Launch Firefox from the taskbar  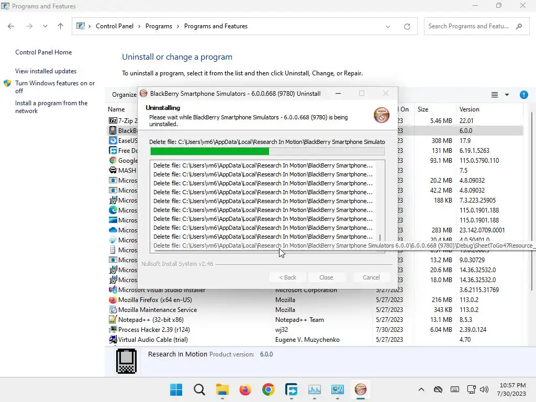[x=245, y=389]
